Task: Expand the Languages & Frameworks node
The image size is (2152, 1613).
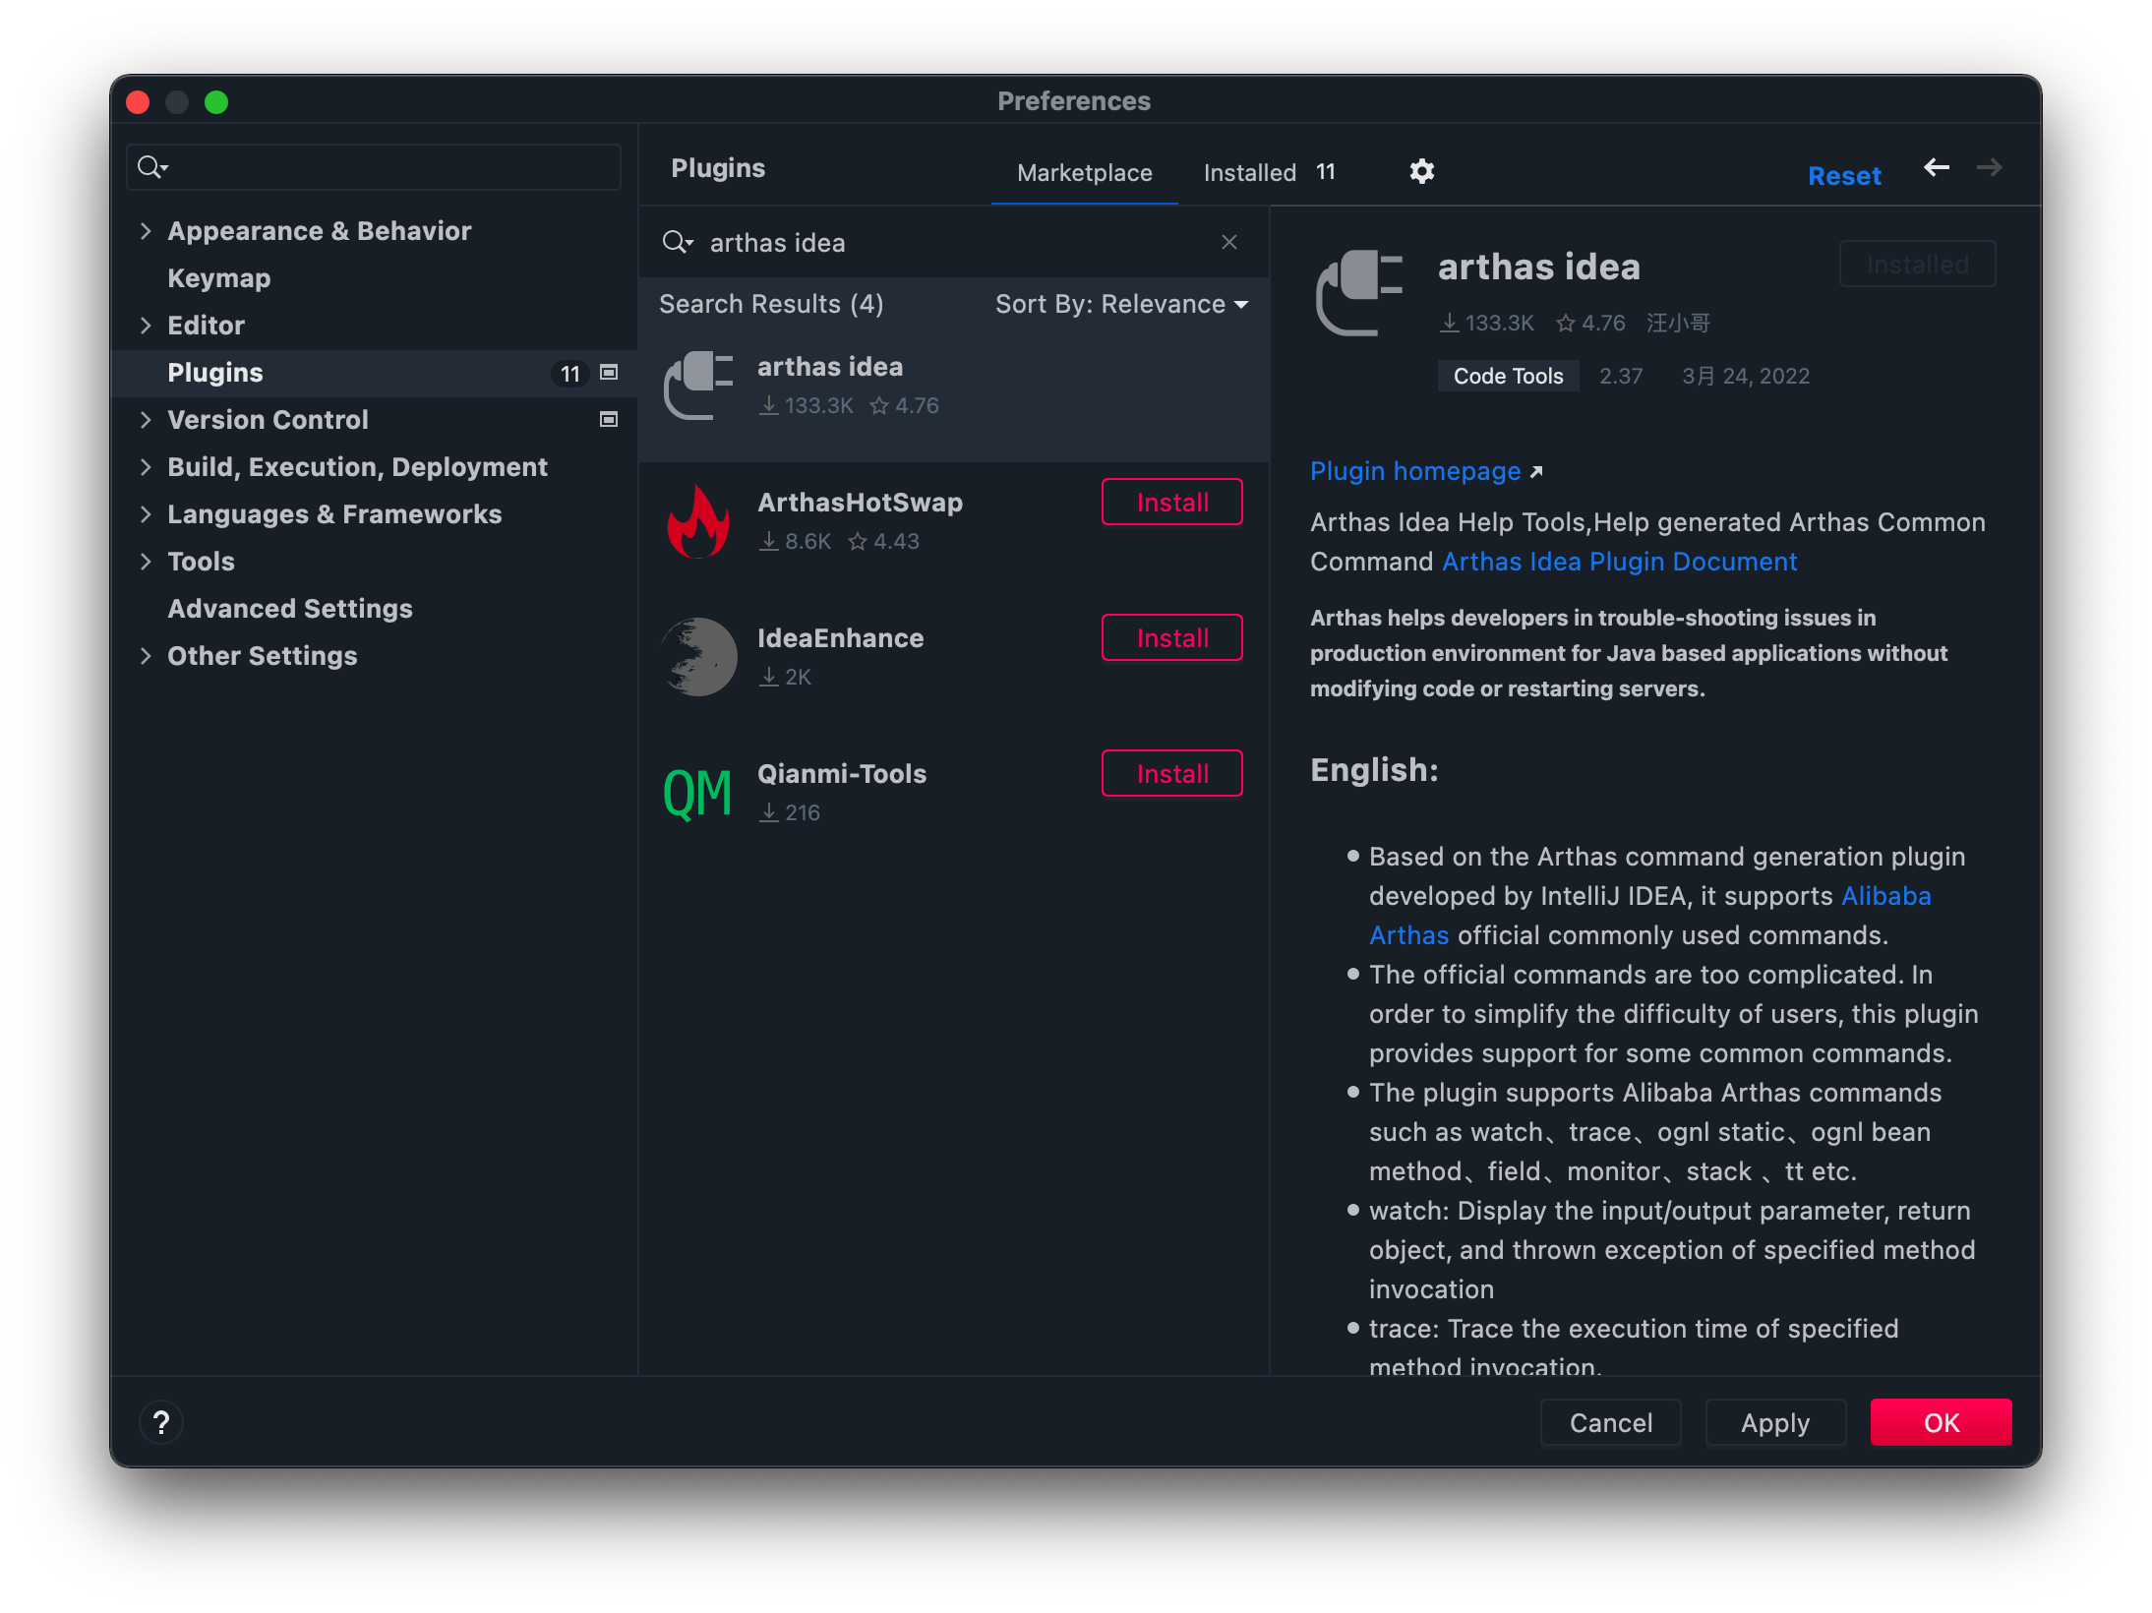Action: coord(146,514)
